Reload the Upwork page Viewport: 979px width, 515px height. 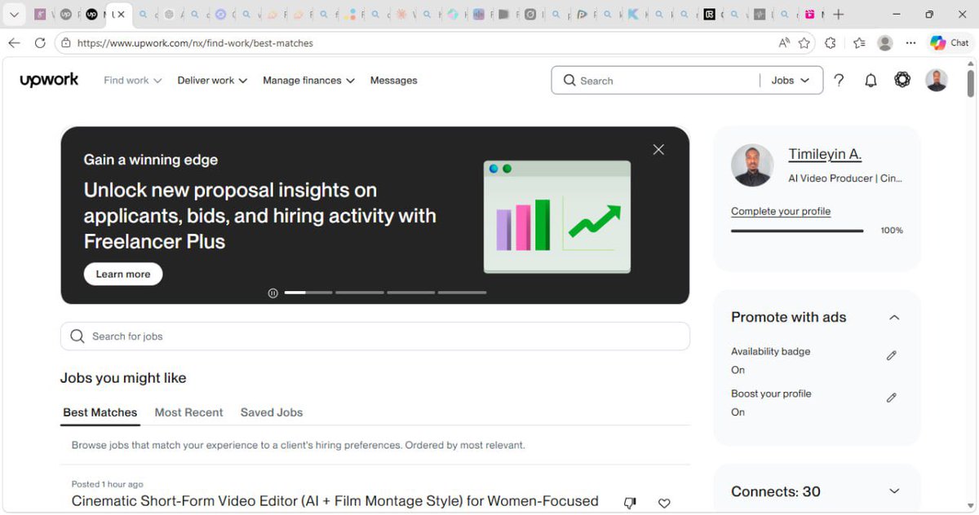pos(40,43)
